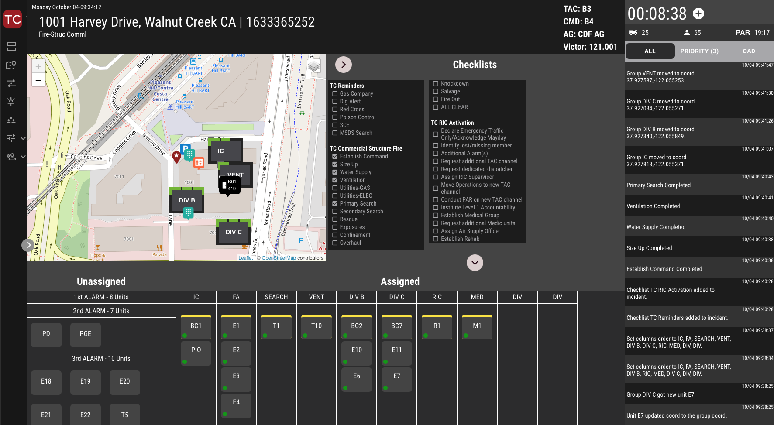The width and height of the screenshot is (774, 425).
Task: Open the CAD tab
Action: [x=749, y=51]
